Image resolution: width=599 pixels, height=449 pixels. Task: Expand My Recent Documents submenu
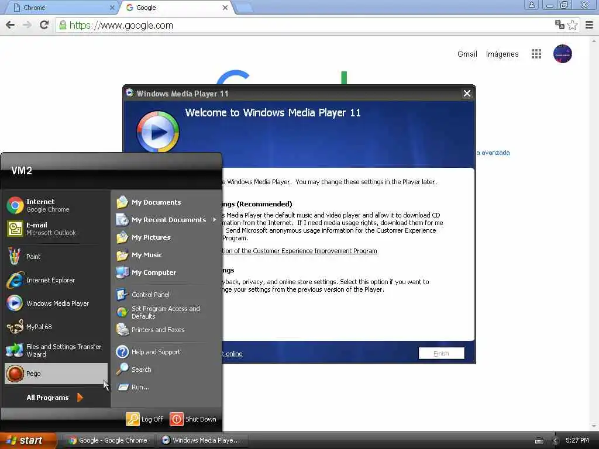tap(166, 220)
